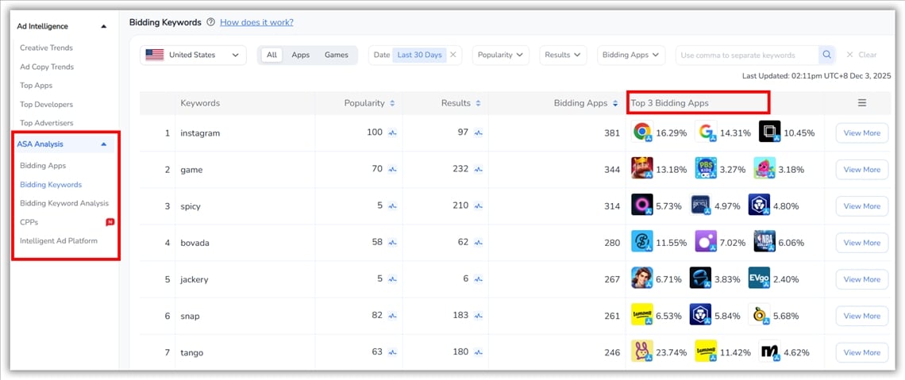Click the keyword search input field
905x380 pixels.
pos(746,55)
